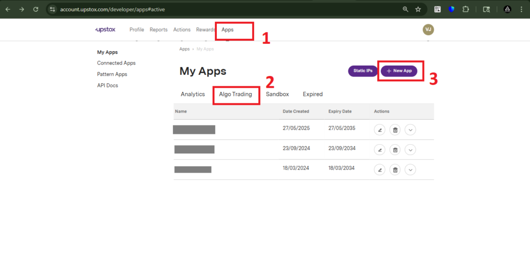Open the VJ user avatar menu

428,30
